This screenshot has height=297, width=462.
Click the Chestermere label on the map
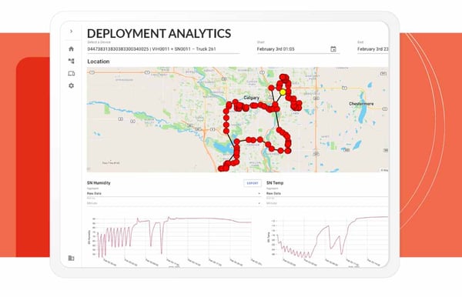(x=361, y=104)
